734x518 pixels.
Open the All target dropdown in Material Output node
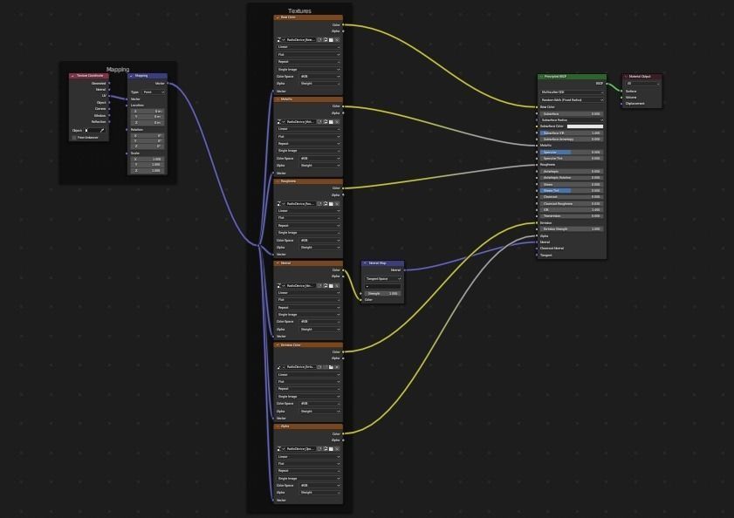pyautogui.click(x=642, y=84)
